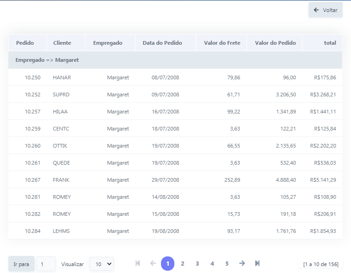The image size is (351, 273).
Task: Click the Voltar back button
Action: 326,10
